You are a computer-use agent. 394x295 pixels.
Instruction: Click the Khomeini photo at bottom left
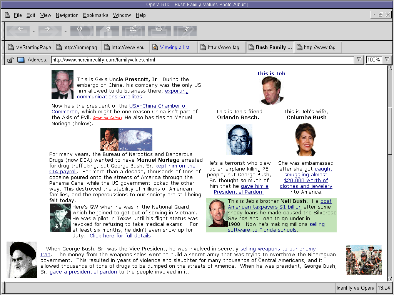click(x=22, y=260)
